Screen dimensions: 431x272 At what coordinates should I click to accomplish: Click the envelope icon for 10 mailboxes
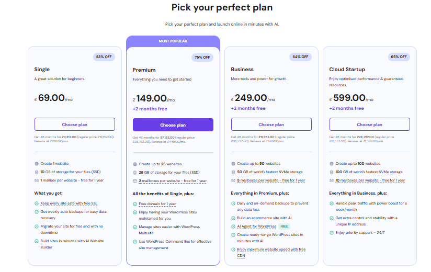tap(332, 180)
